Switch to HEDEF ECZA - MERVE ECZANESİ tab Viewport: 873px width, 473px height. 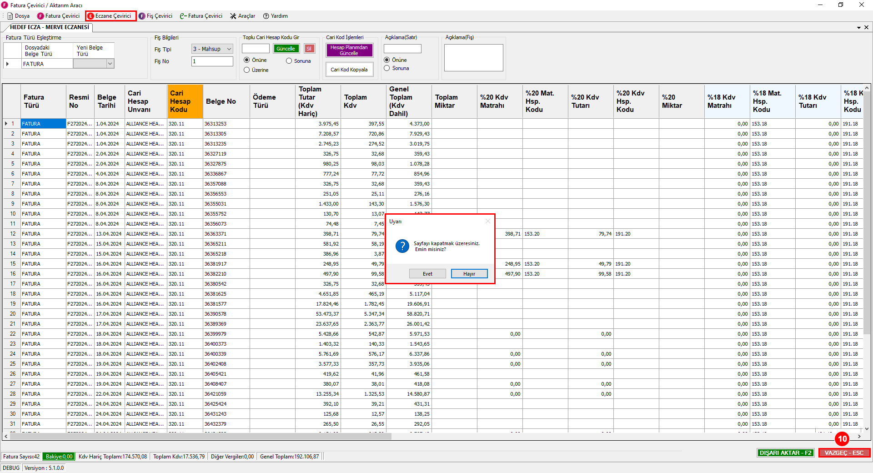[x=50, y=27]
